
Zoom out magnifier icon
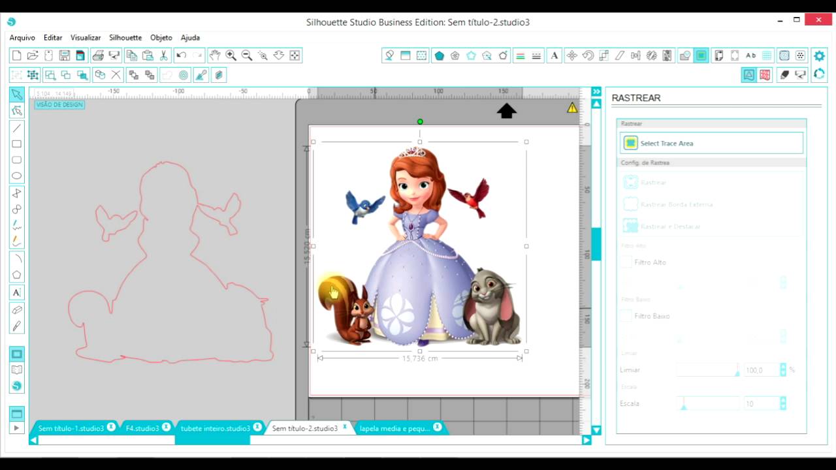(247, 55)
